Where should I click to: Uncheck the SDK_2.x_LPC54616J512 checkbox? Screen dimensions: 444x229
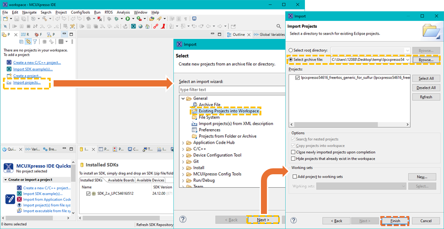click(88, 193)
